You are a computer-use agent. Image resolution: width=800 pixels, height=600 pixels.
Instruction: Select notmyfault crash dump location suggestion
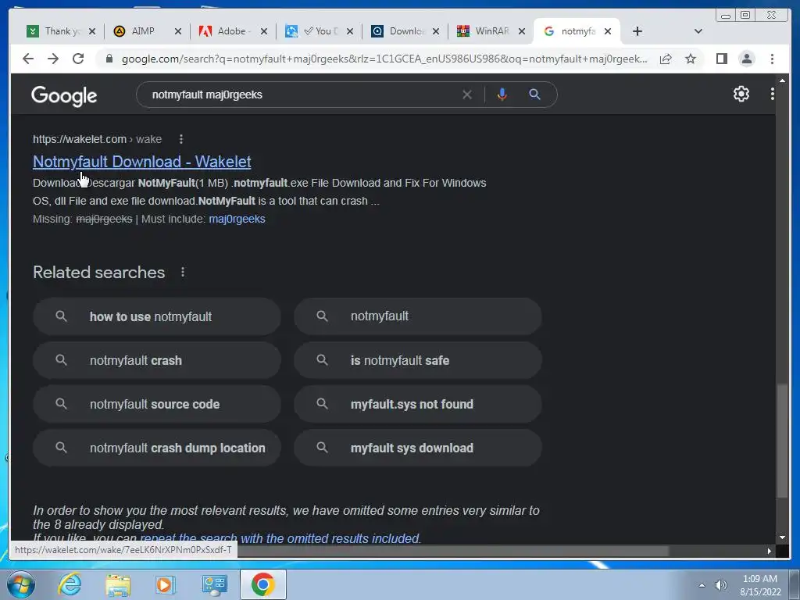156,448
